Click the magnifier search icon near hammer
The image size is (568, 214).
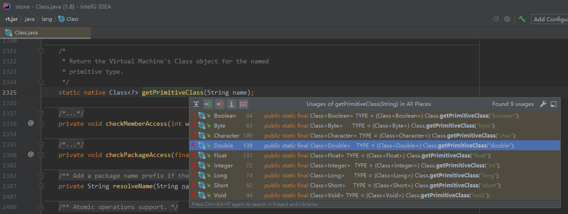(x=496, y=19)
